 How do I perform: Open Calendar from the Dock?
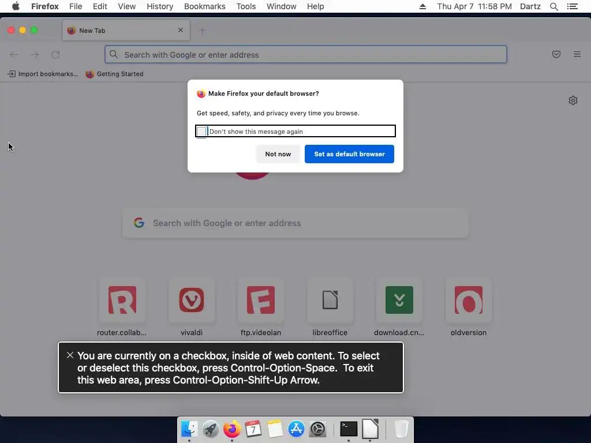point(253,429)
